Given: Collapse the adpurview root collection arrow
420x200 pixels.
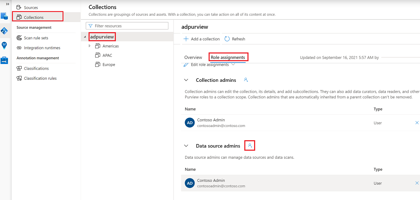Looking at the screenshot, I should click(85, 37).
